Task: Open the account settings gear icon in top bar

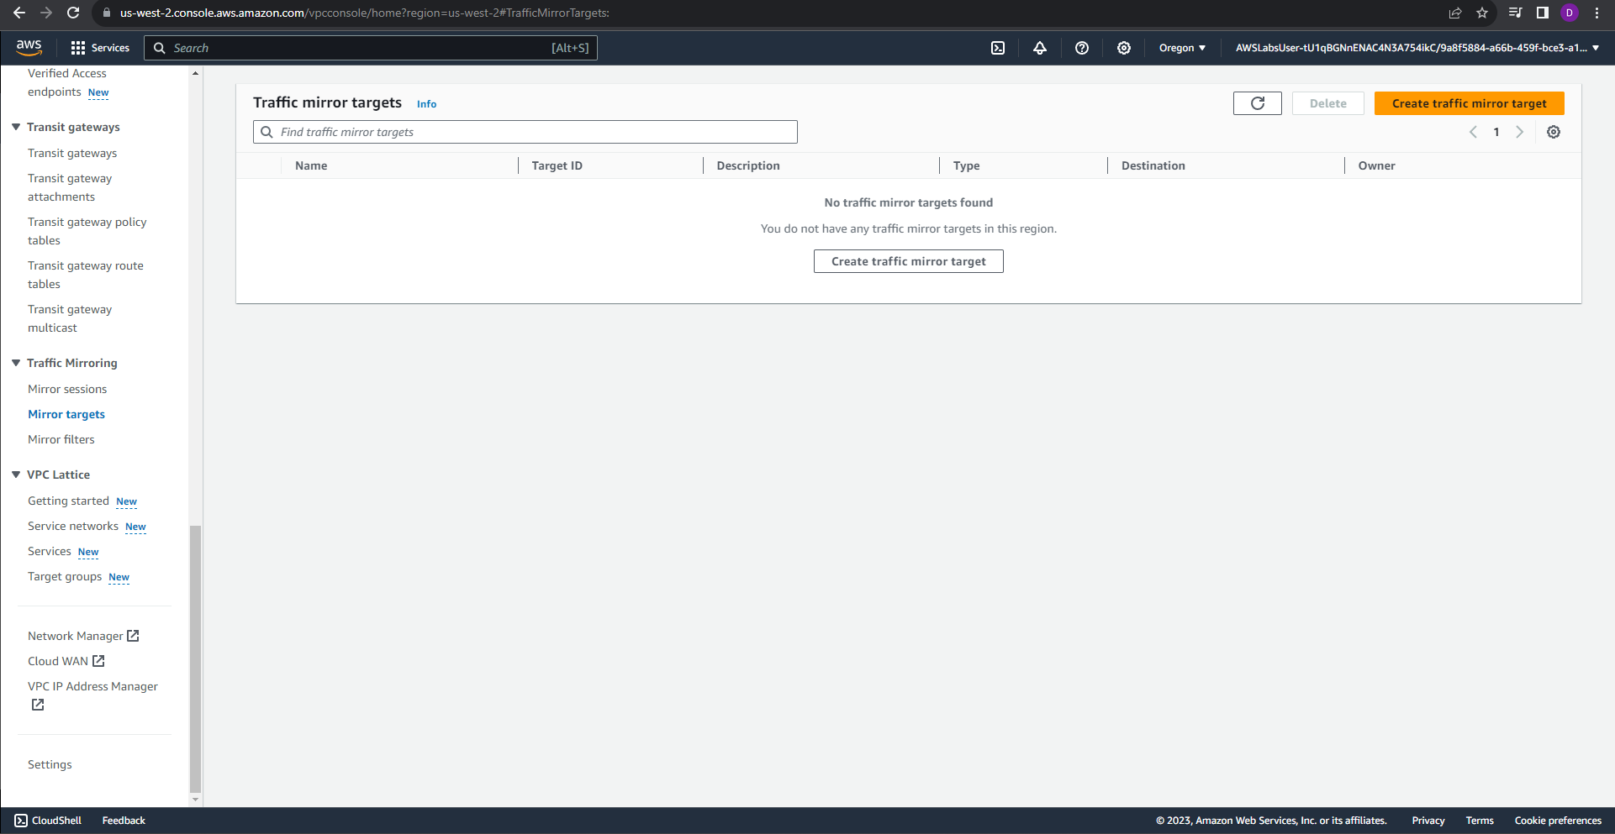Action: click(x=1124, y=48)
